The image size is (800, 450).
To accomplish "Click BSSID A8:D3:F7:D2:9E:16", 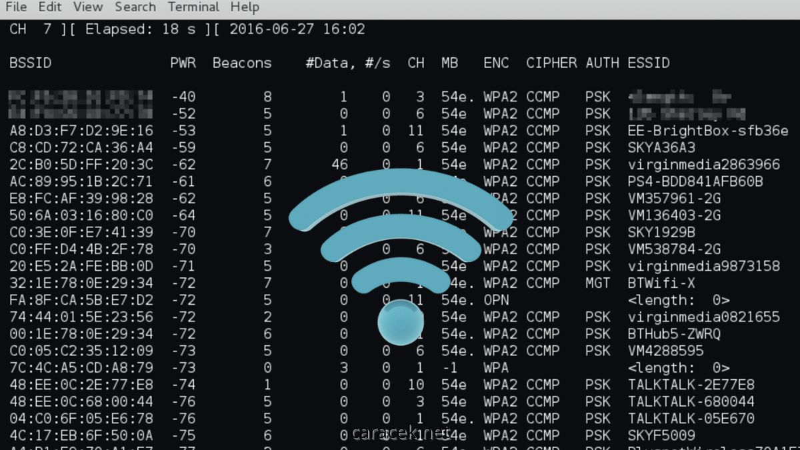I will click(81, 130).
